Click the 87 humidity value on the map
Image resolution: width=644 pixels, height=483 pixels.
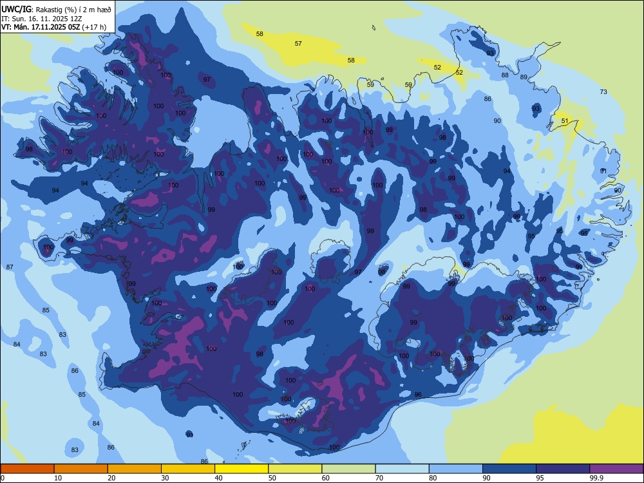(x=10, y=267)
